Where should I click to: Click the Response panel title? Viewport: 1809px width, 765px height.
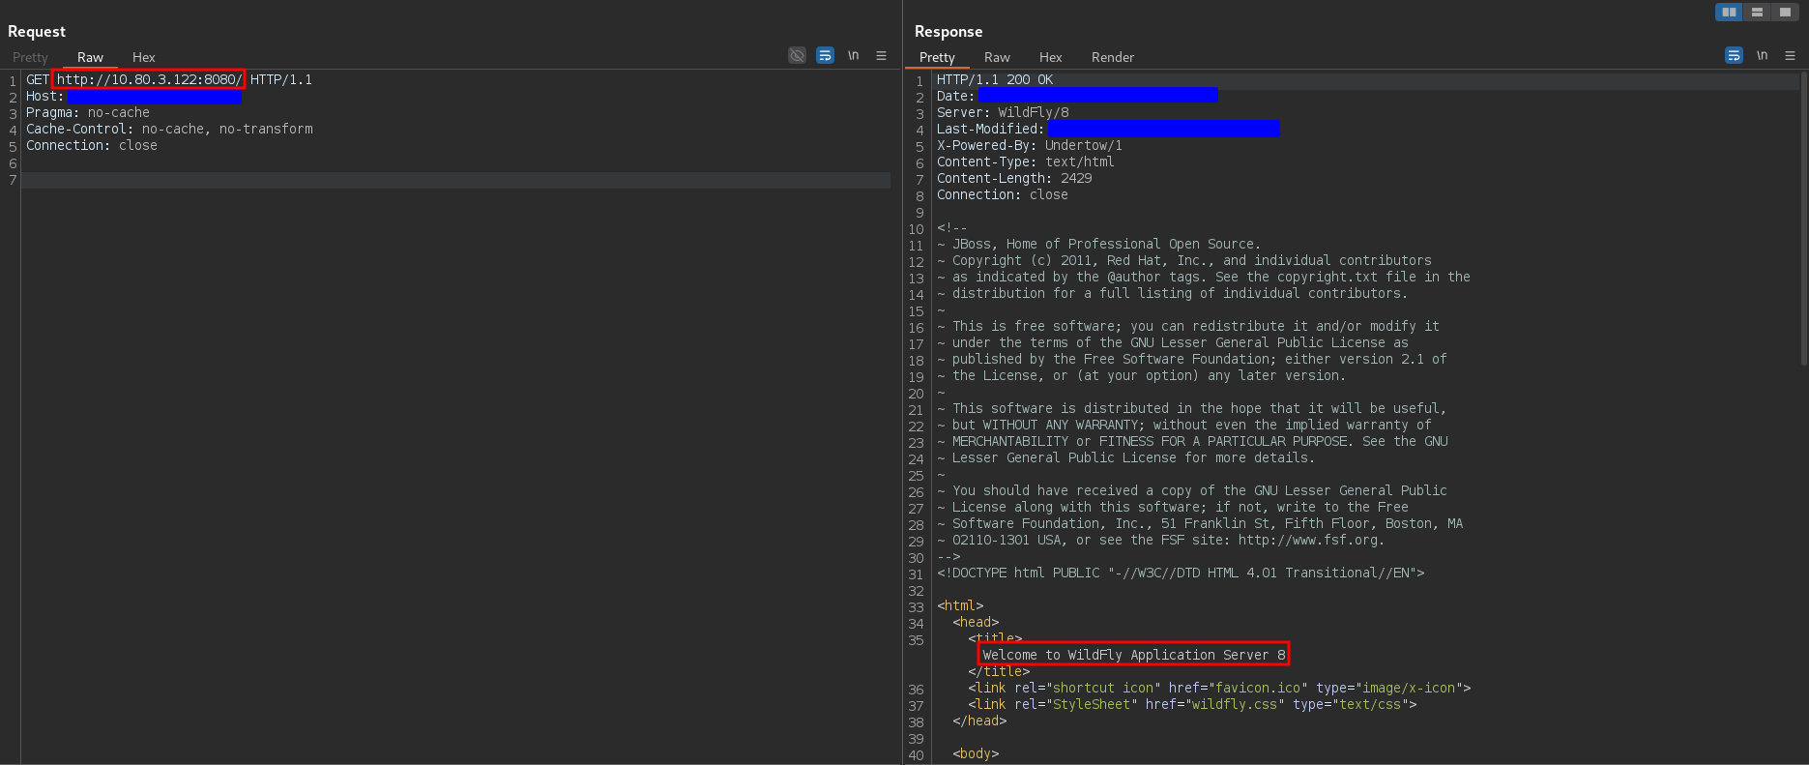(x=948, y=31)
